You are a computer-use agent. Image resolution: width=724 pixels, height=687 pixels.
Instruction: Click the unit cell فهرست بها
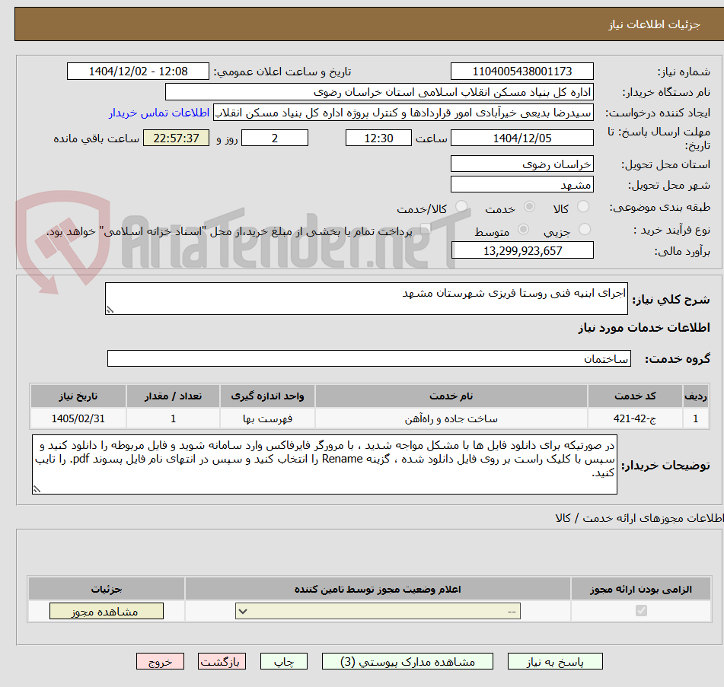[267, 418]
